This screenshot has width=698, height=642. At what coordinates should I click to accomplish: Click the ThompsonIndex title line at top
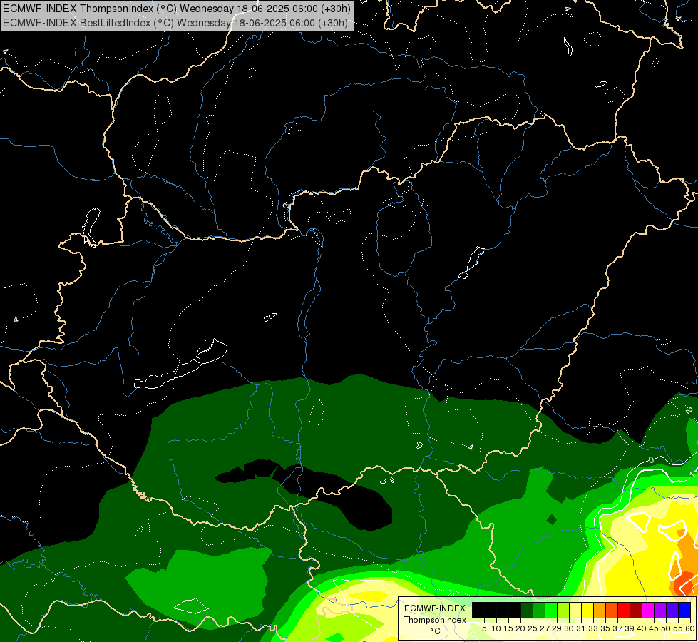(x=177, y=8)
